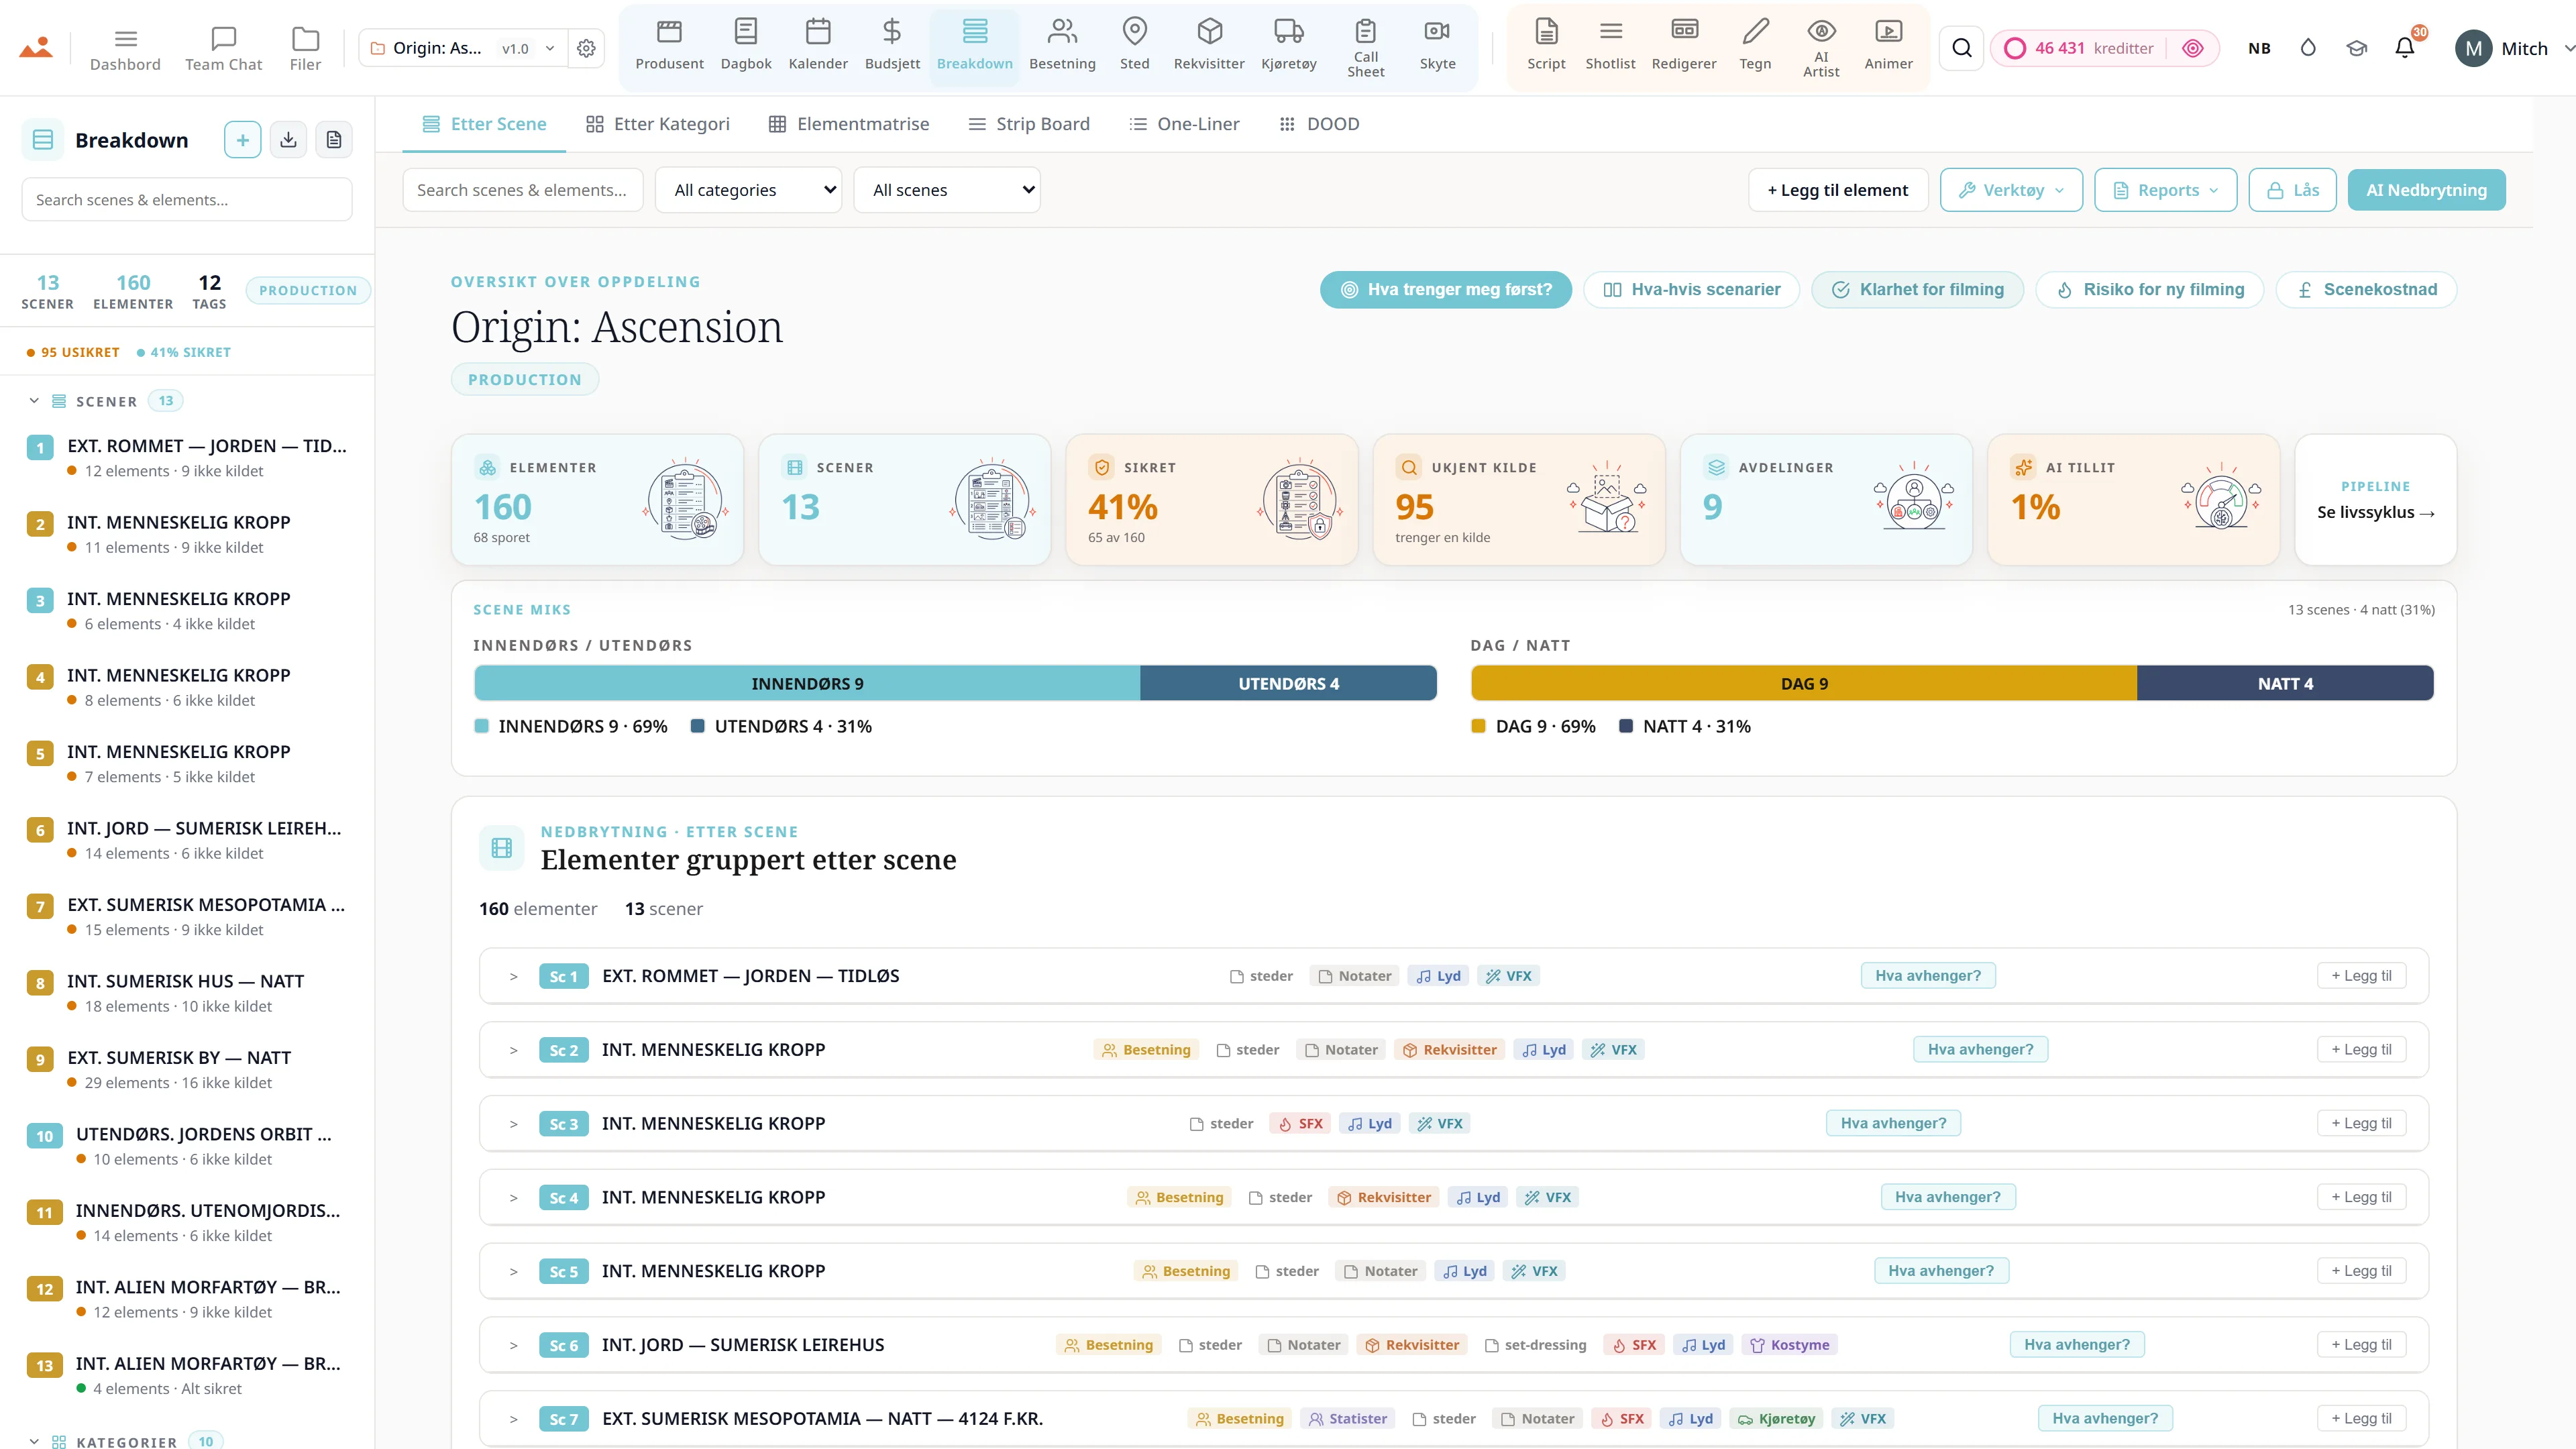Click the document icon beside Breakdown
Image resolution: width=2576 pixels, height=1449 pixels.
(334, 140)
